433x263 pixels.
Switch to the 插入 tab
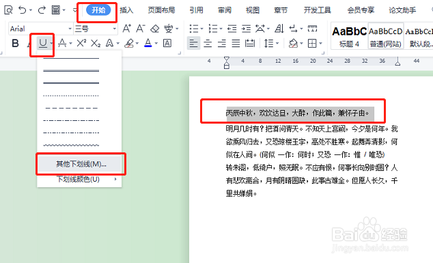point(126,10)
